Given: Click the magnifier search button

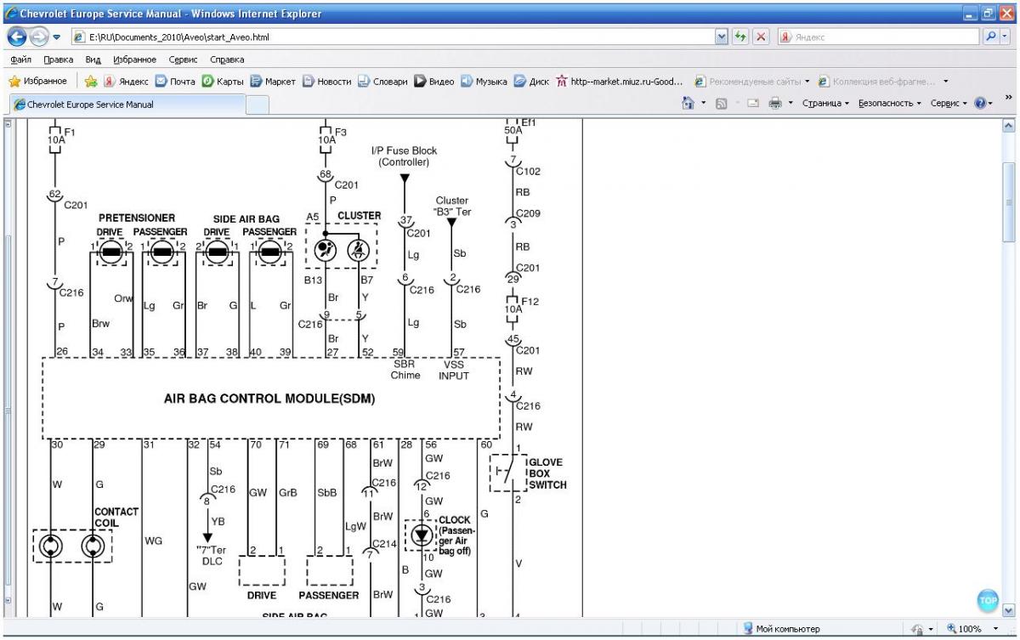Looking at the screenshot, I should tap(992, 37).
